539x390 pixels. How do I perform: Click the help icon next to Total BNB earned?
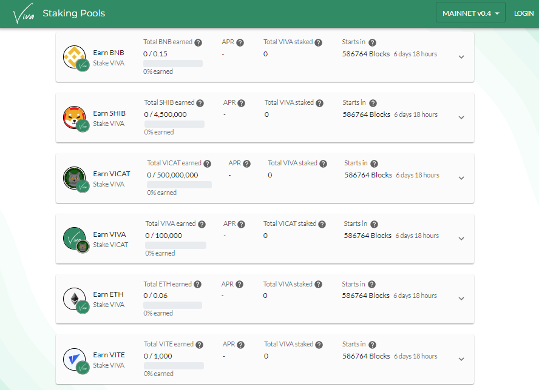pyautogui.click(x=198, y=42)
